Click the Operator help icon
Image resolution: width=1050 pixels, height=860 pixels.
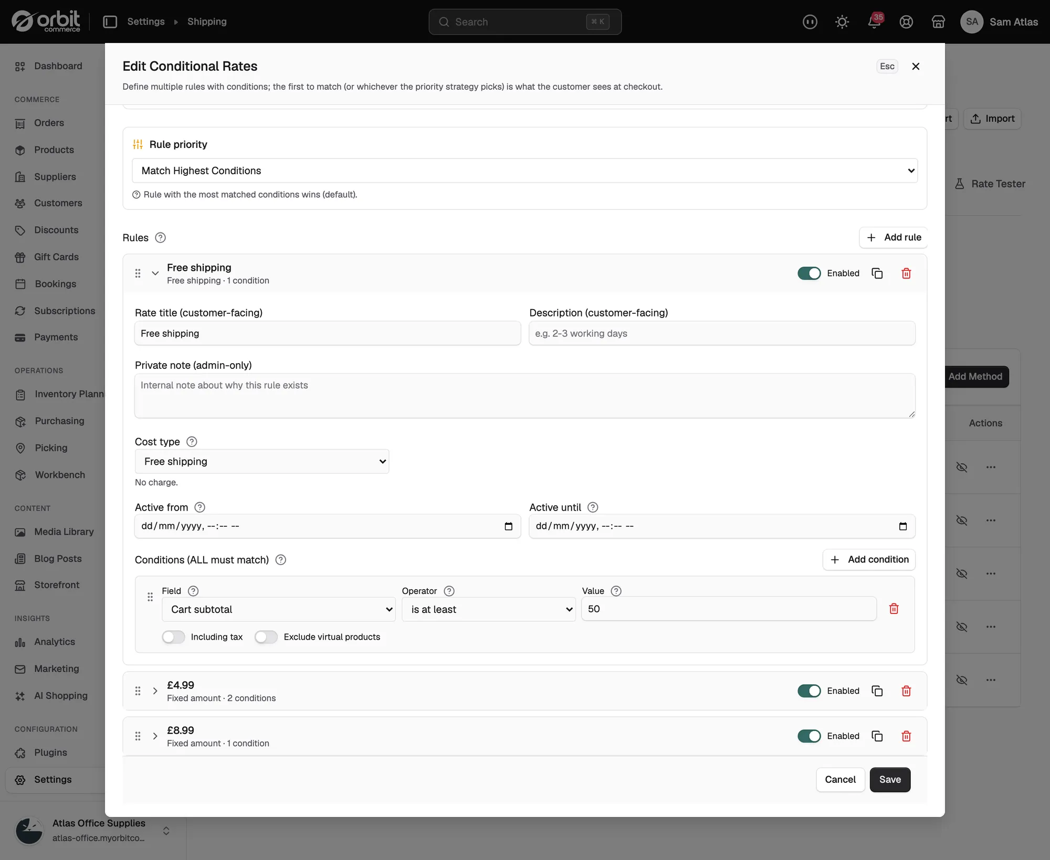[449, 591]
